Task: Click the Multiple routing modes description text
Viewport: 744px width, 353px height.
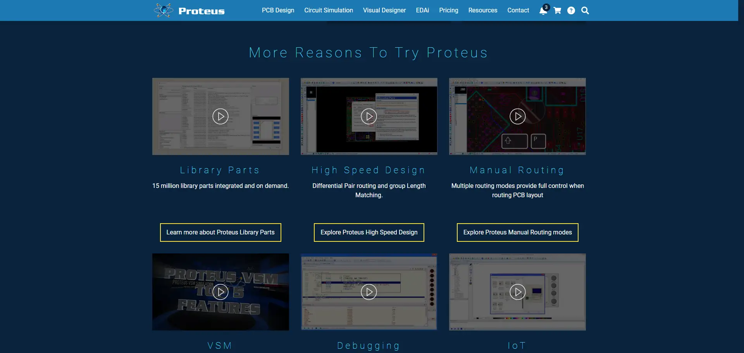Action: click(518, 191)
